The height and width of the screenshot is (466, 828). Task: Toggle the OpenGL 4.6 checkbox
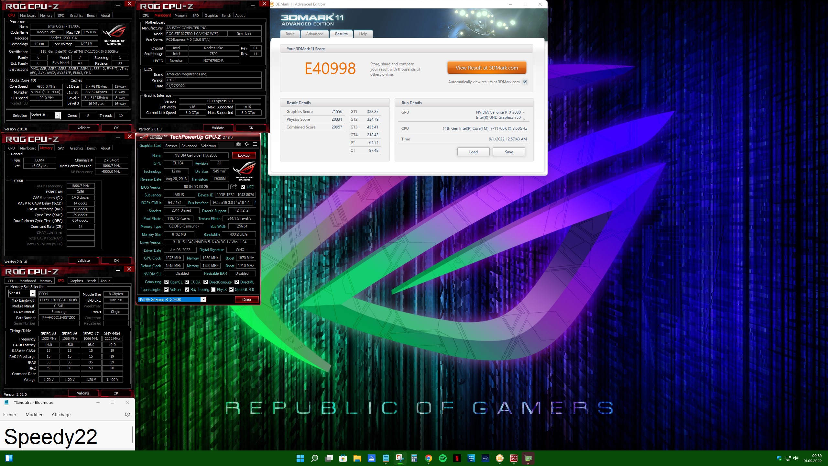(231, 290)
